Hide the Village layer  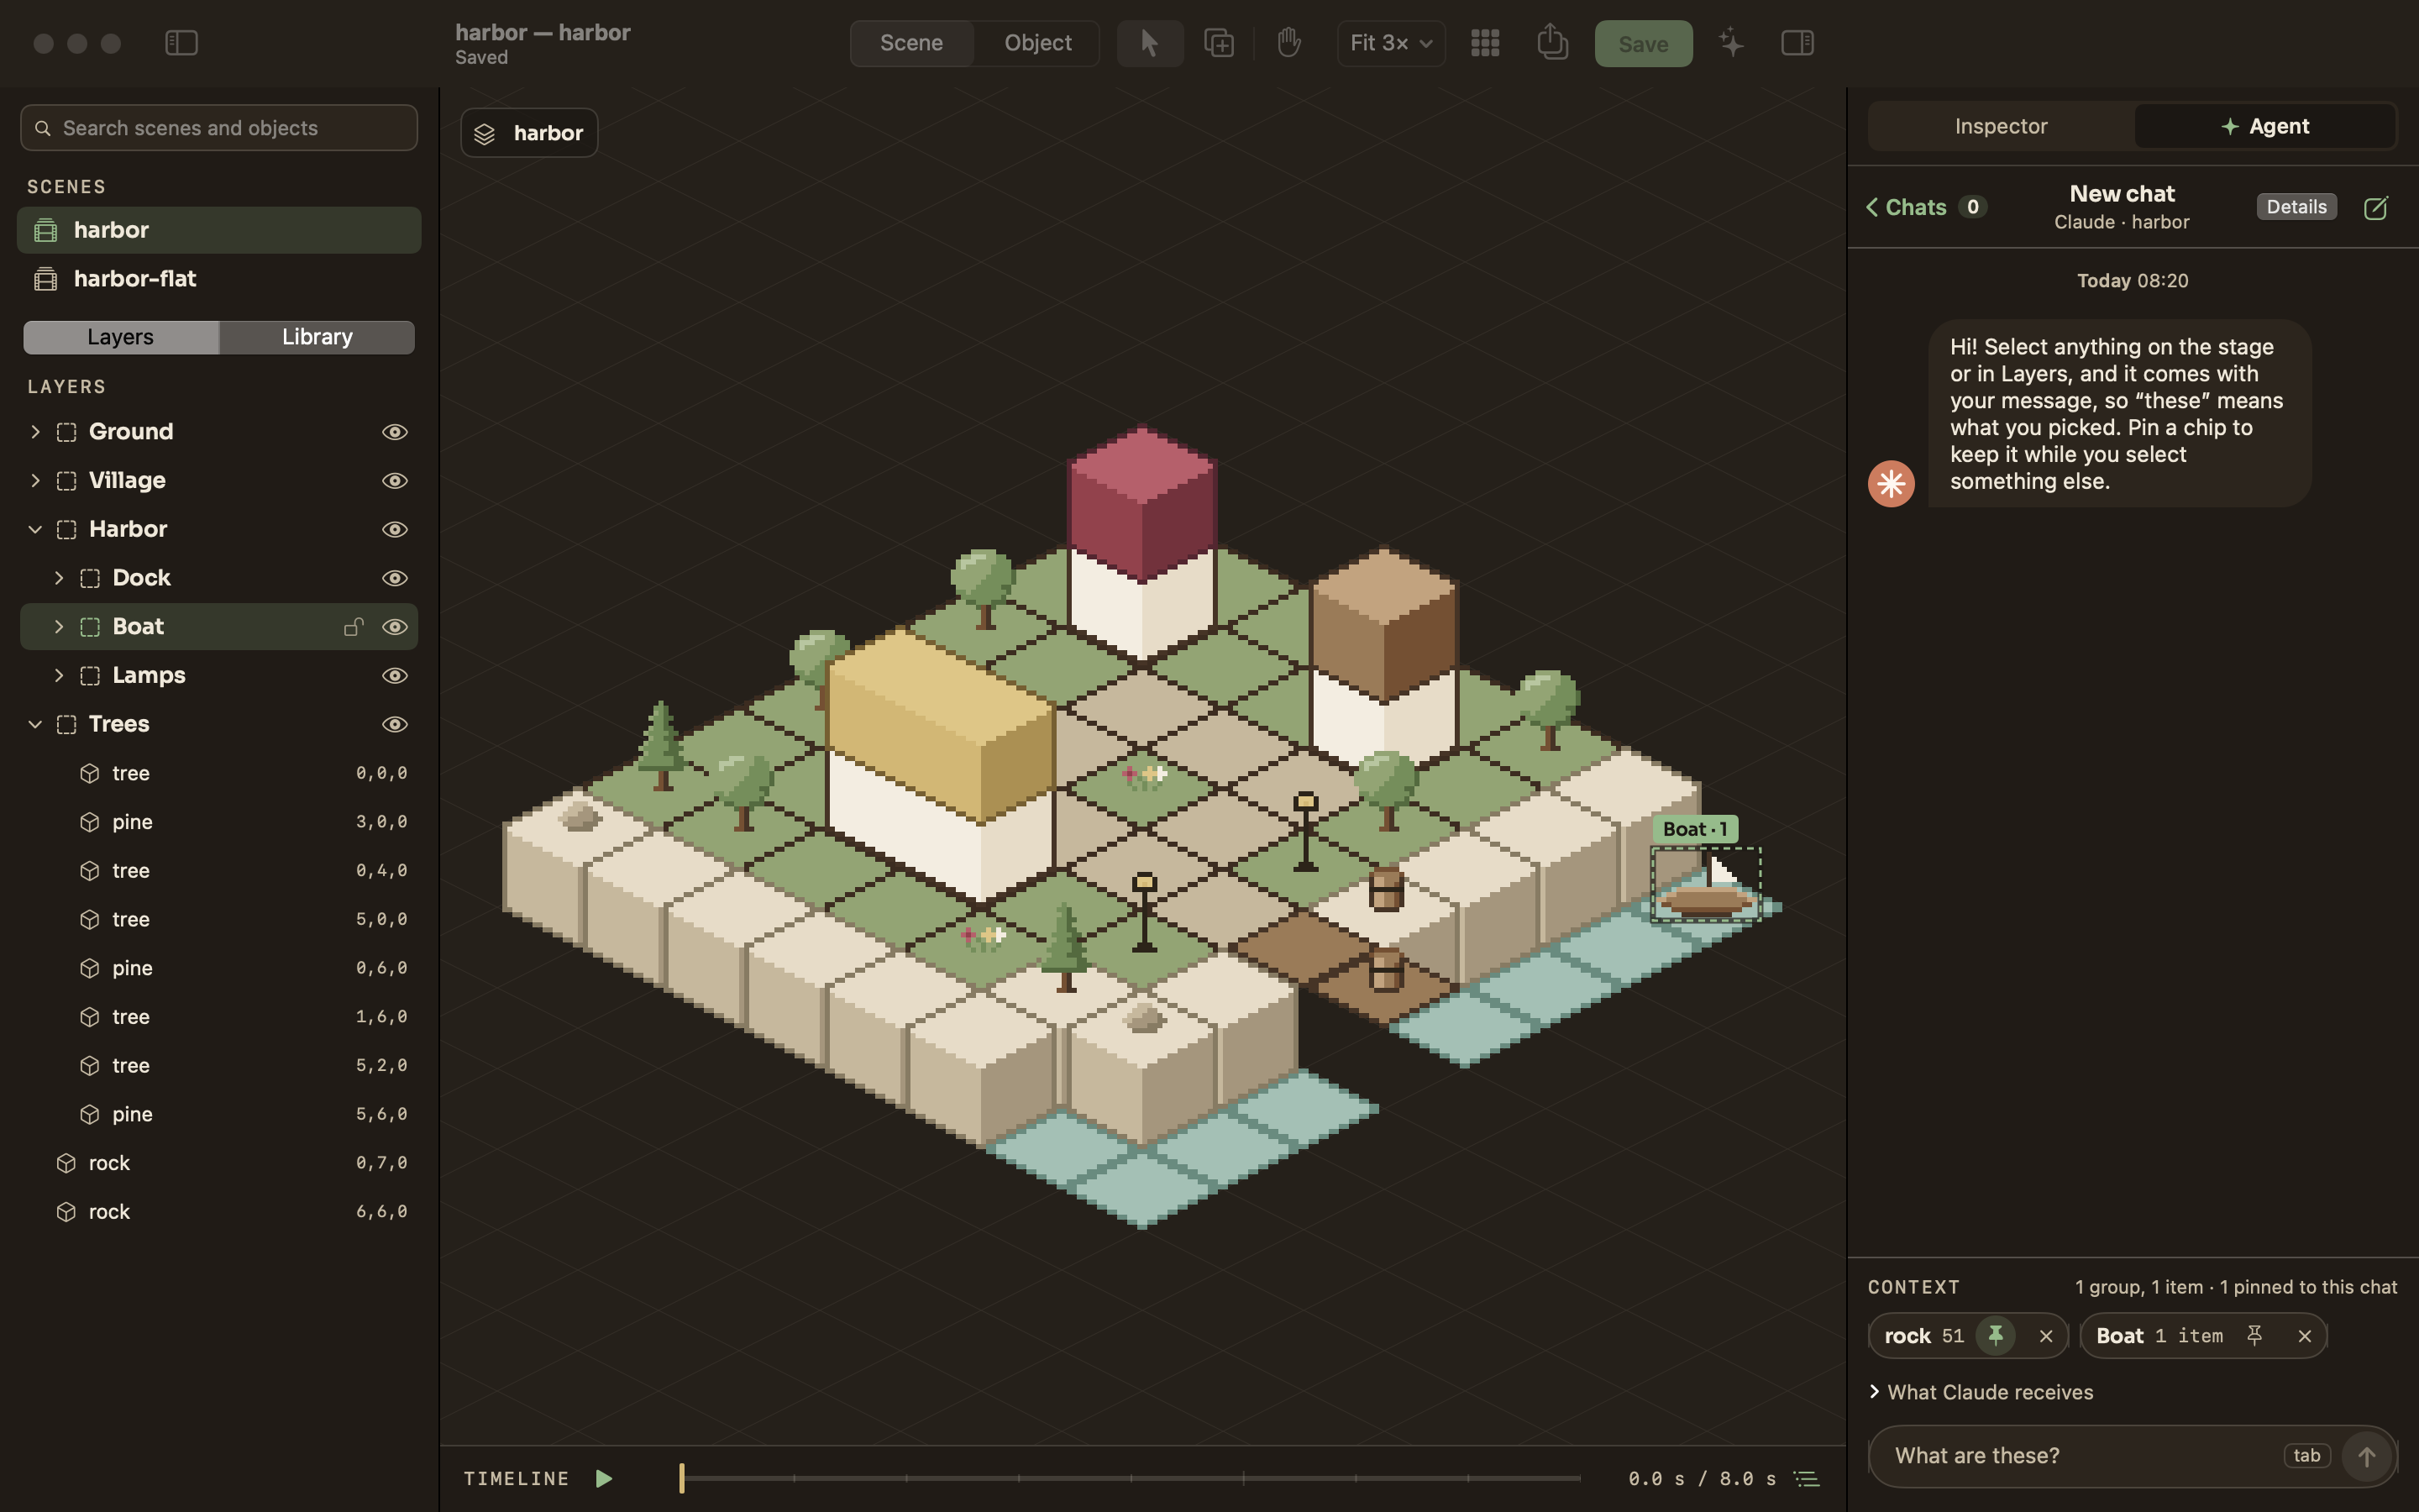click(x=395, y=481)
